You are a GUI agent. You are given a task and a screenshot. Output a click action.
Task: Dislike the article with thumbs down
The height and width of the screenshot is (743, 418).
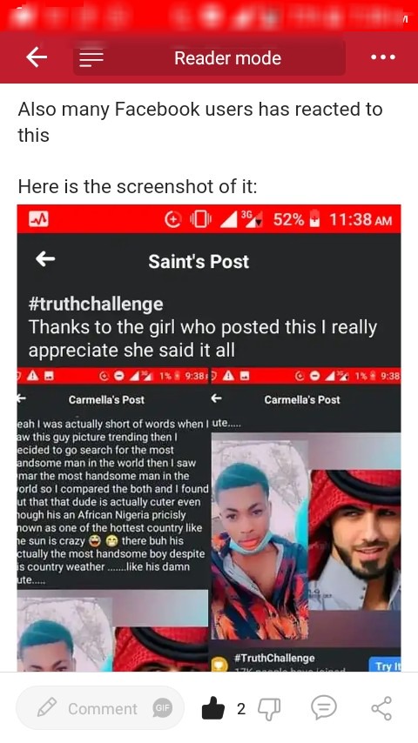coord(269,708)
